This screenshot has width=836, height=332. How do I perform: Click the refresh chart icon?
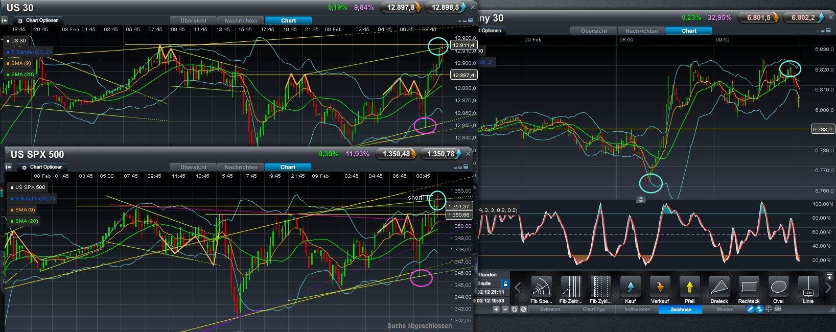click(x=515, y=310)
